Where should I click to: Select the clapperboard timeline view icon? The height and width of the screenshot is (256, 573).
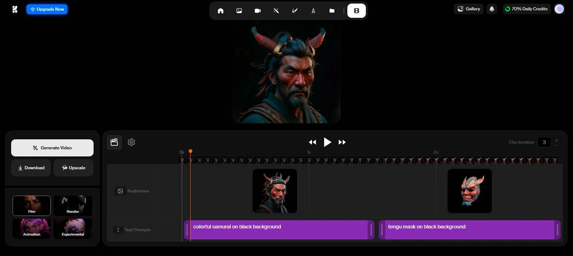pos(114,142)
